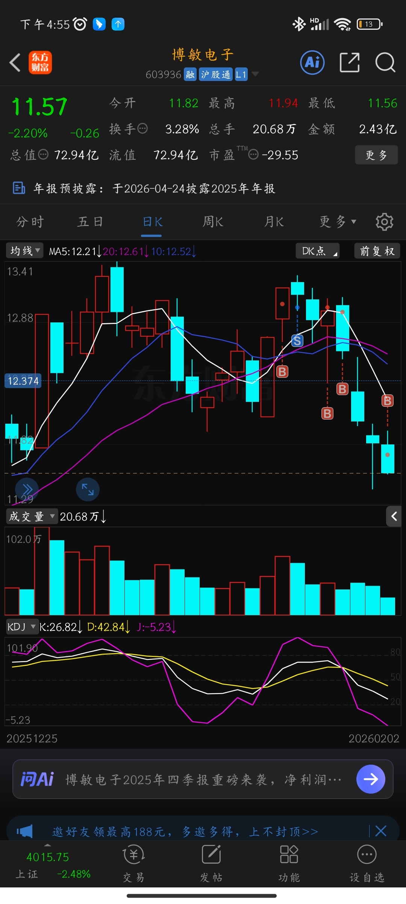406x904 pixels.
Task: Select the 日K tab
Action: (x=152, y=222)
